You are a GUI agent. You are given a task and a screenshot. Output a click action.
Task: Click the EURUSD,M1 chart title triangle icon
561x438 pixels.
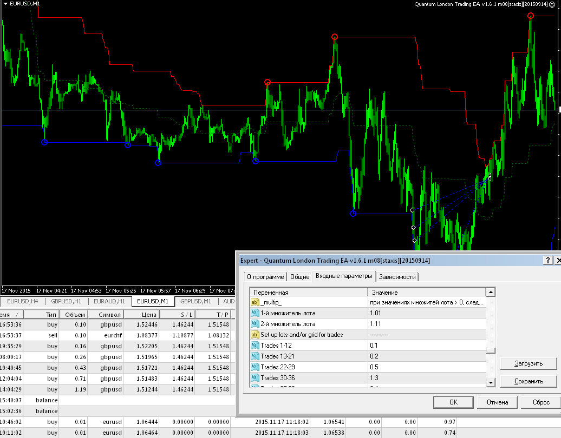click(x=6, y=4)
